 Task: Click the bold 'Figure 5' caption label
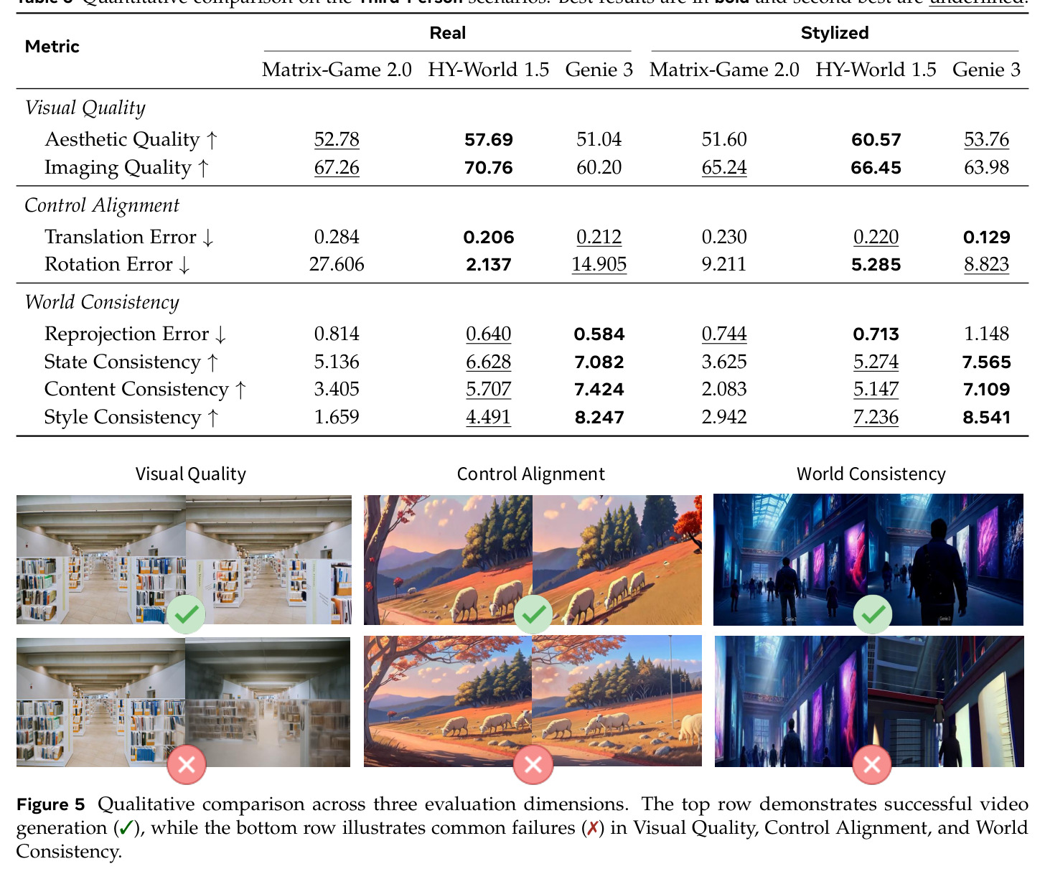51,804
